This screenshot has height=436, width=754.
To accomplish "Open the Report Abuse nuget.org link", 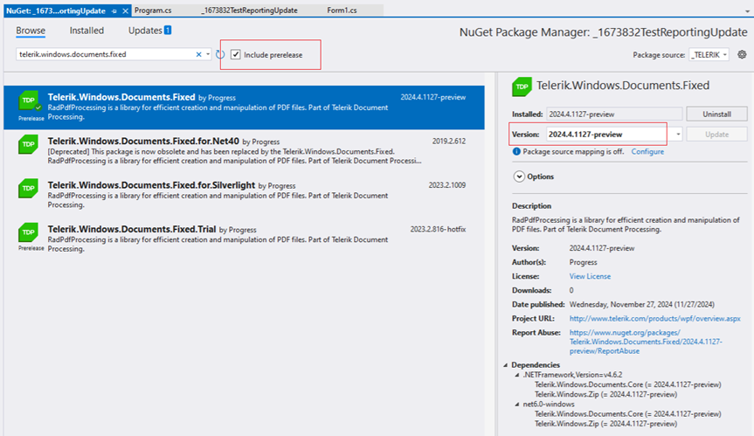I will (x=646, y=342).
